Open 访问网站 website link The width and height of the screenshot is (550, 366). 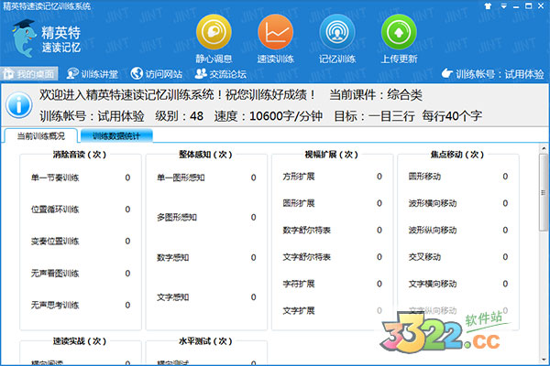point(157,74)
